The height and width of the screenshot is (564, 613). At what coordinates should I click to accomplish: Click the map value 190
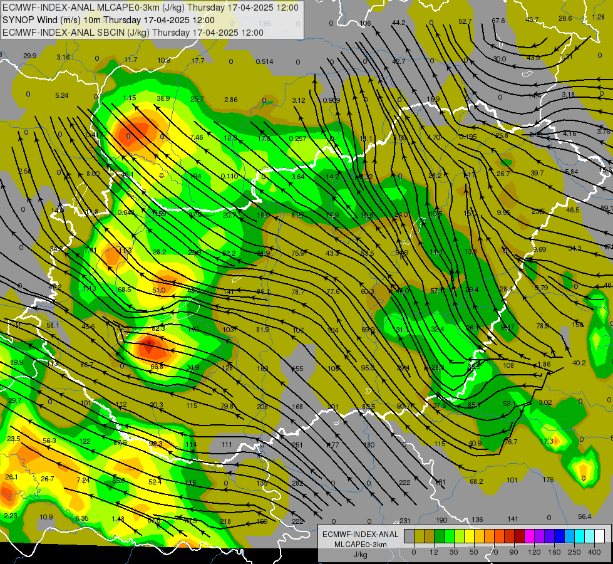(x=441, y=520)
